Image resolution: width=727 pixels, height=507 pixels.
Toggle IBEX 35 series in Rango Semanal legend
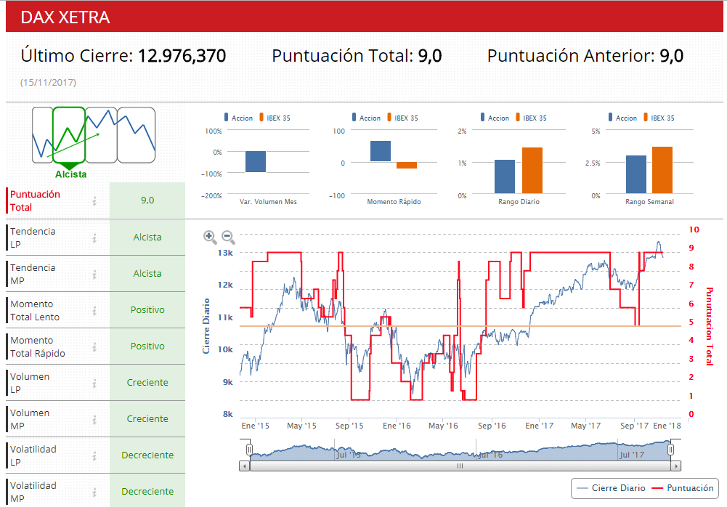point(659,118)
